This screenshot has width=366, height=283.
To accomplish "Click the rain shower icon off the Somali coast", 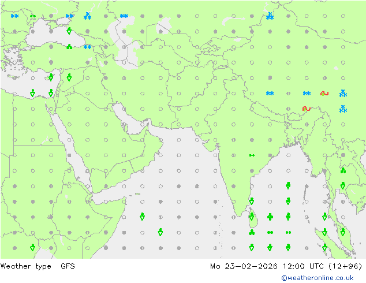I will [143, 217].
